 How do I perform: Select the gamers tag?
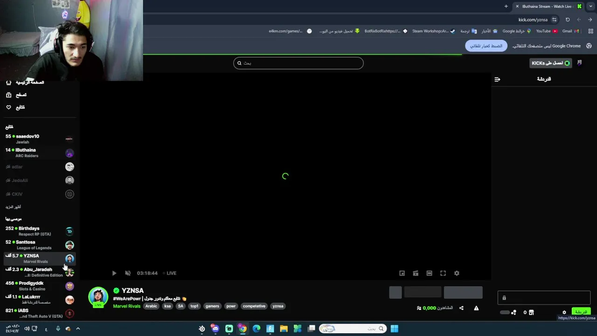(x=212, y=306)
